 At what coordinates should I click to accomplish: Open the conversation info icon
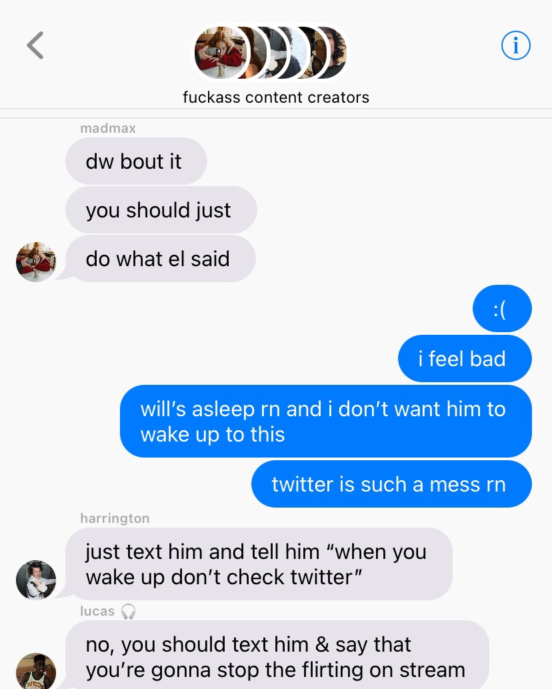coord(515,45)
